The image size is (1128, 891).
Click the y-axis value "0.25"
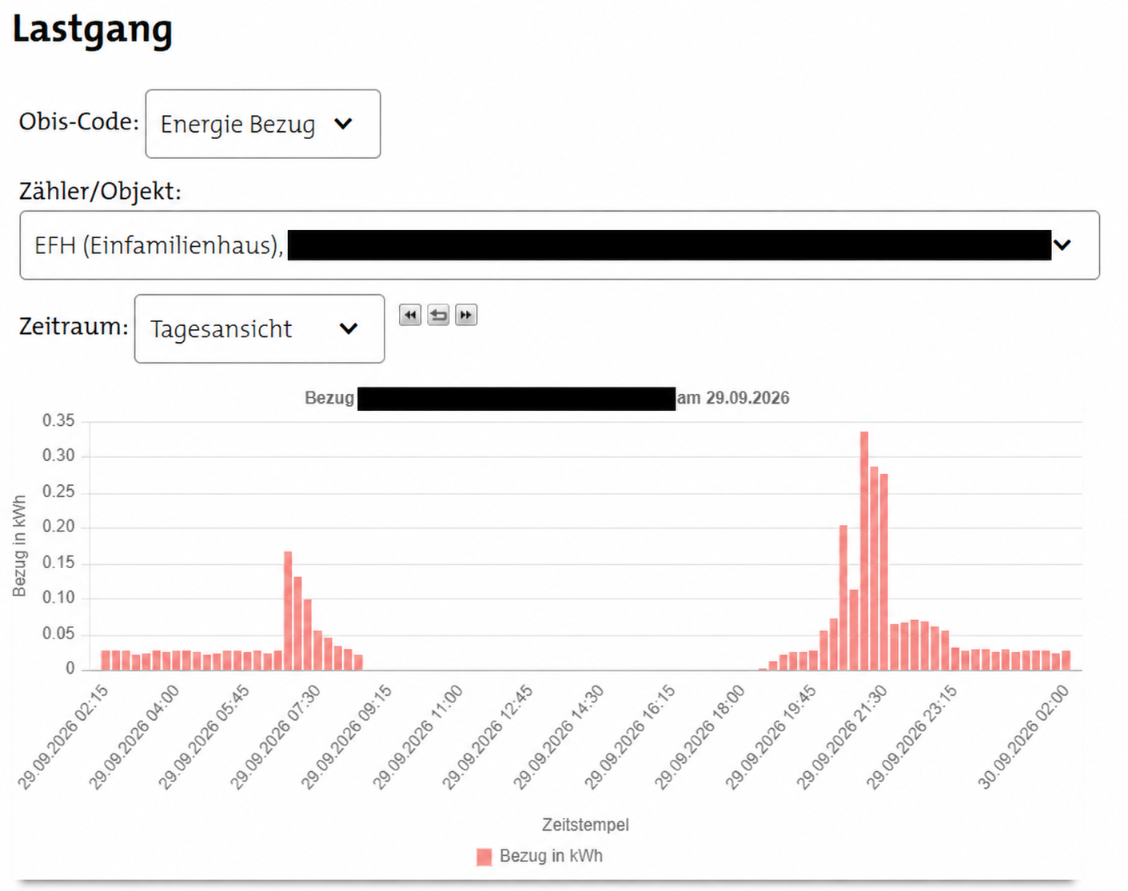pos(58,491)
